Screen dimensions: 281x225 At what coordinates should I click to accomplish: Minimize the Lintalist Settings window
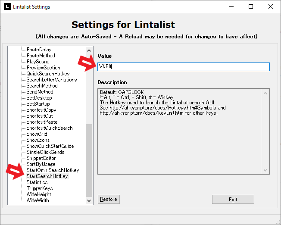coord(231,6)
